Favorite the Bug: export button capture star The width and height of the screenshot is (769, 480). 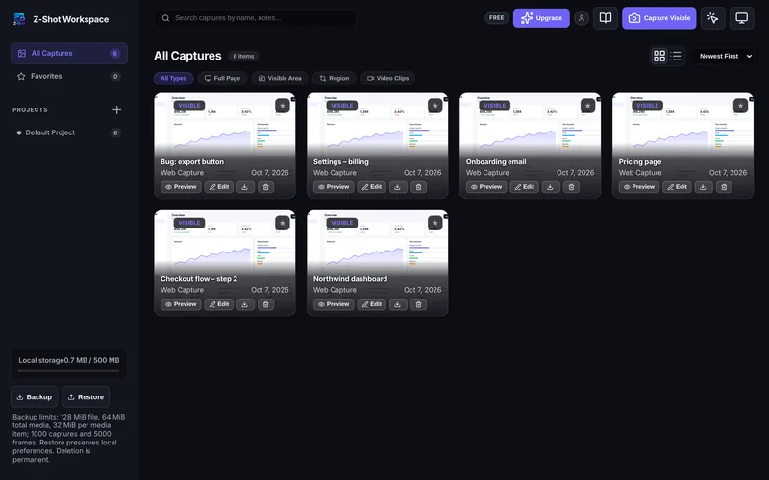click(x=282, y=106)
